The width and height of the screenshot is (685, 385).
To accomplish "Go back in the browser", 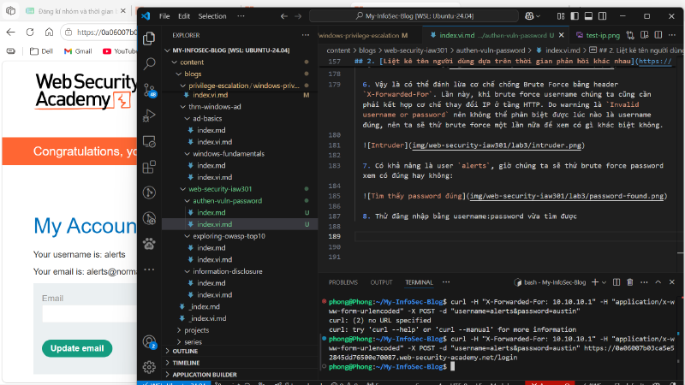I will click(10, 32).
